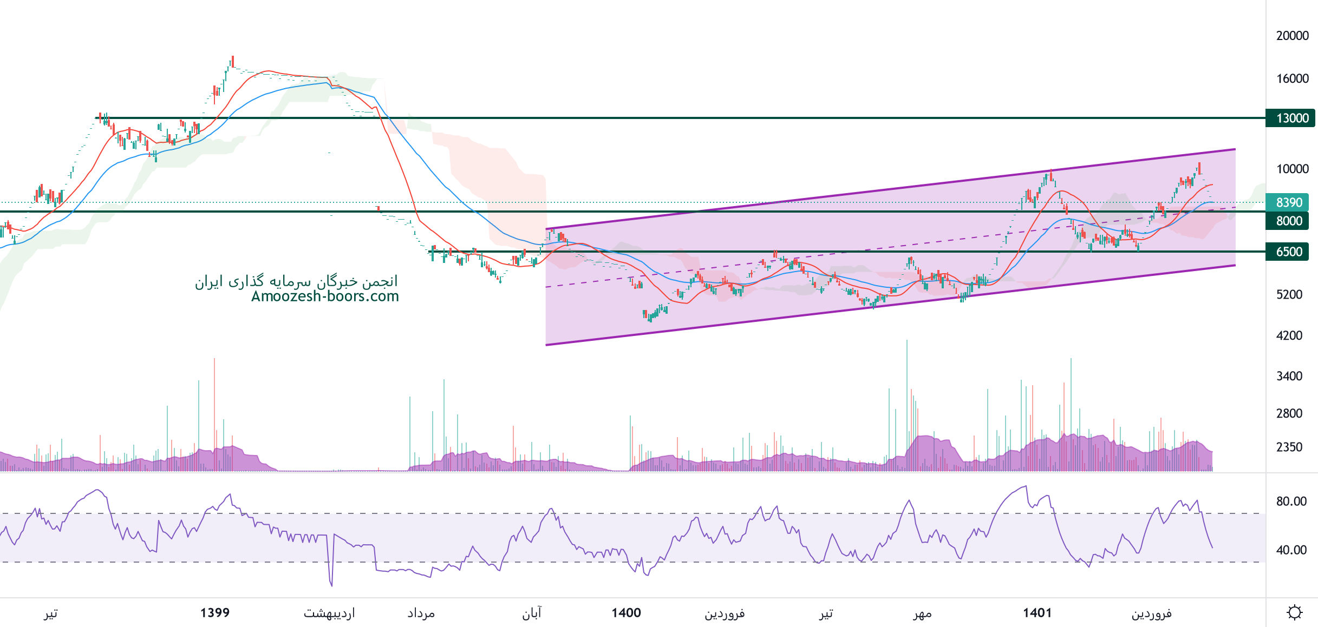Select the مرداد month label
The width and height of the screenshot is (1318, 627).
[x=421, y=613]
